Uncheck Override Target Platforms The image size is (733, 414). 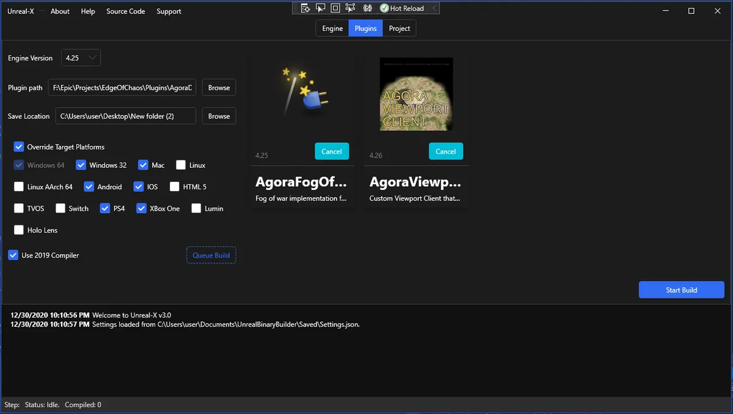19,147
